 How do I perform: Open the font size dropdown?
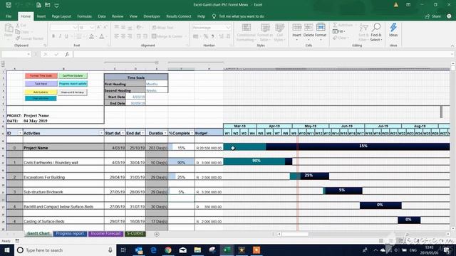tap(92, 28)
